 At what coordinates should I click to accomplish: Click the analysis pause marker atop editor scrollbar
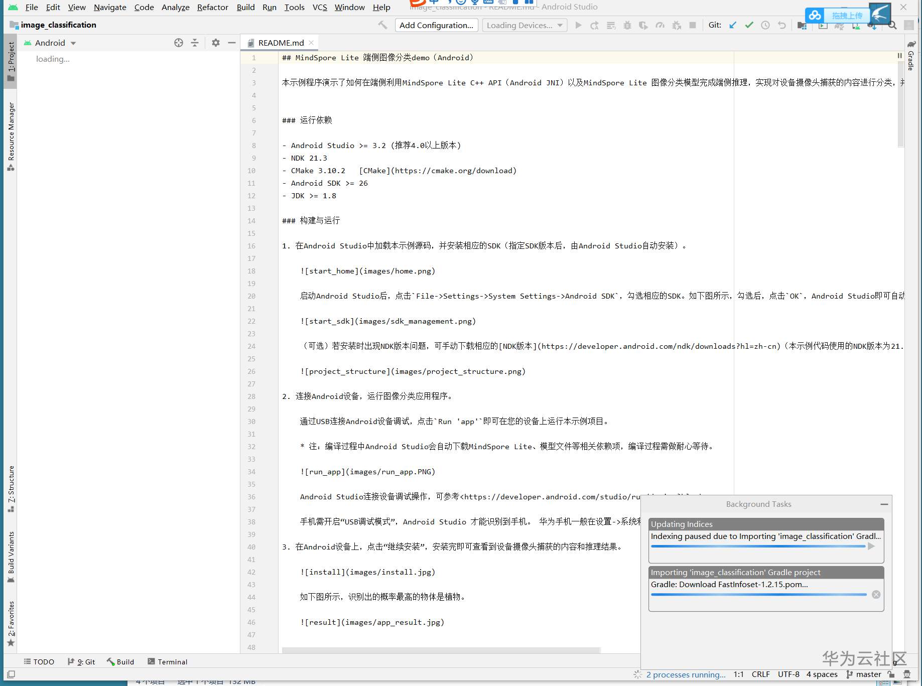click(x=900, y=56)
